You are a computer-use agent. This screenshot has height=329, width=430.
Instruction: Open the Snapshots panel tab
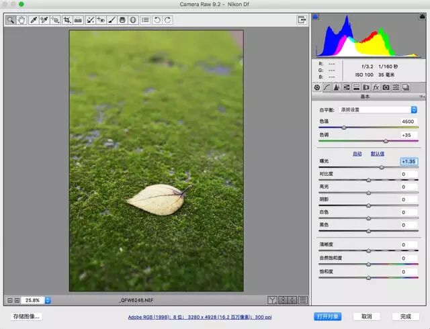[406, 87]
